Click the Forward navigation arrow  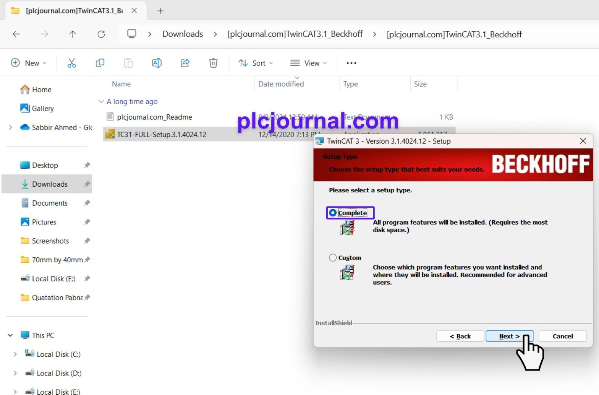point(45,34)
